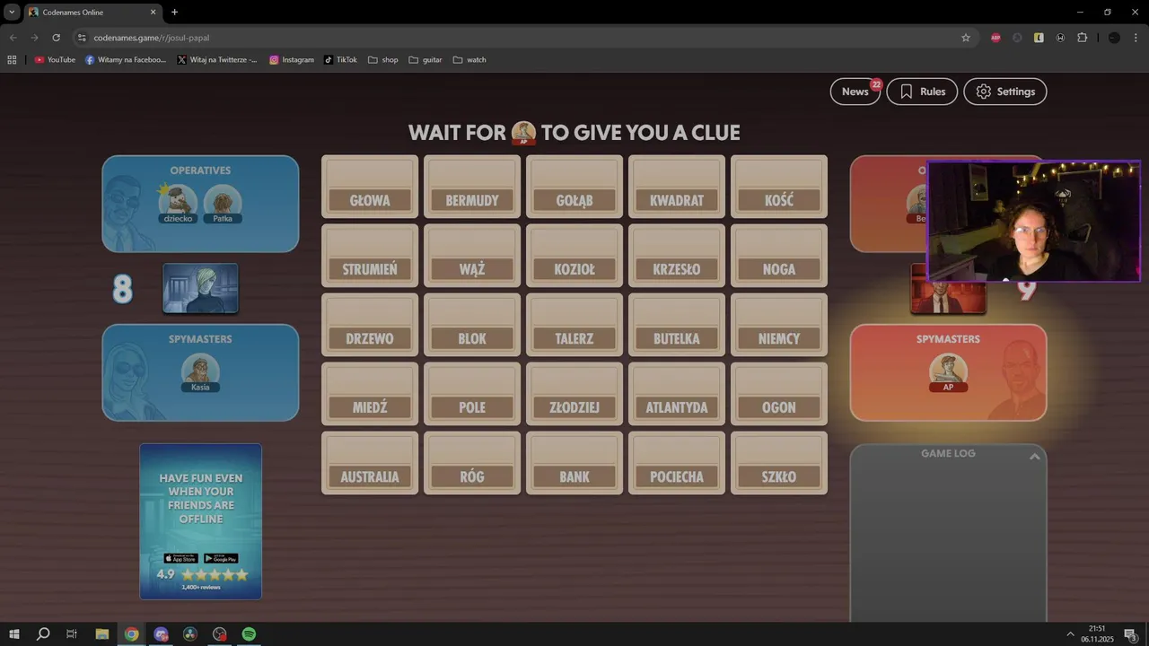Click the dziecko operative avatar
The image size is (1149, 646).
coord(178,204)
